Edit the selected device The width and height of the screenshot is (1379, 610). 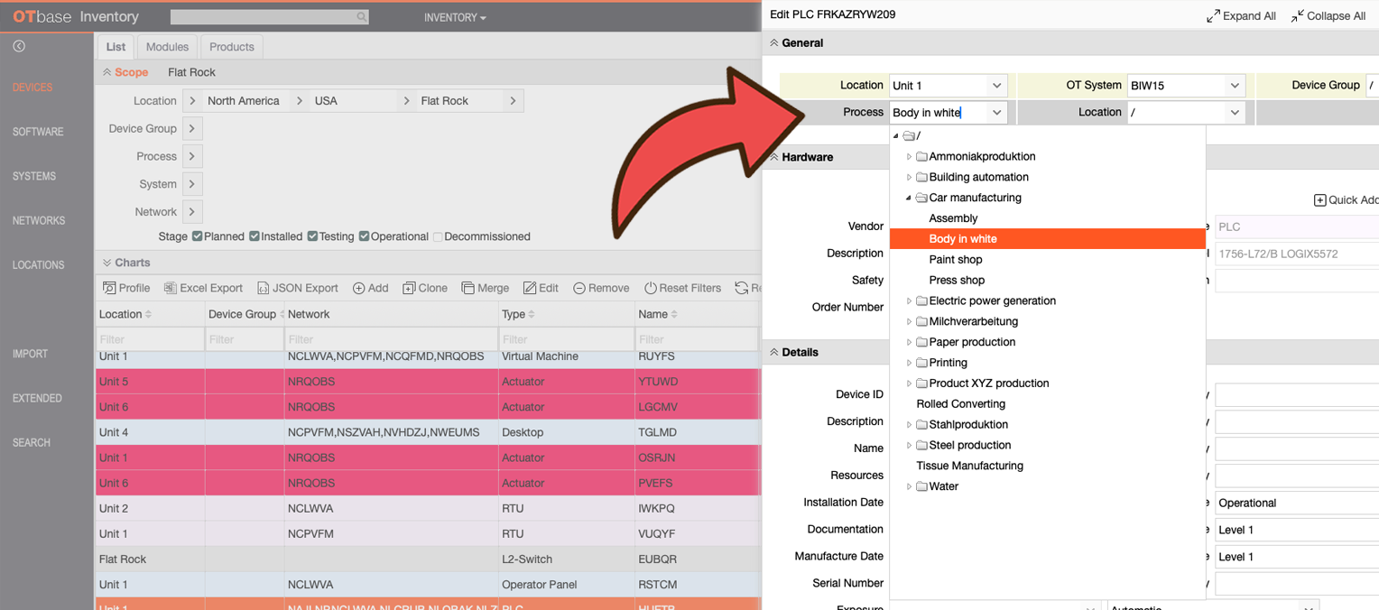click(541, 288)
